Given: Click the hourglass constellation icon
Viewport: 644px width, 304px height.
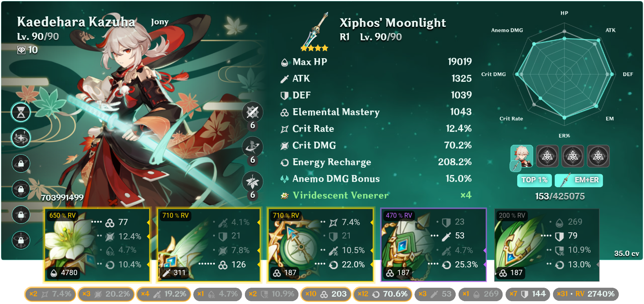Looking at the screenshot, I should click(21, 112).
